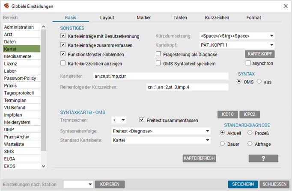Open the Trennzeichen plus dropdown
The image size is (292, 191).
(x=119, y=120)
